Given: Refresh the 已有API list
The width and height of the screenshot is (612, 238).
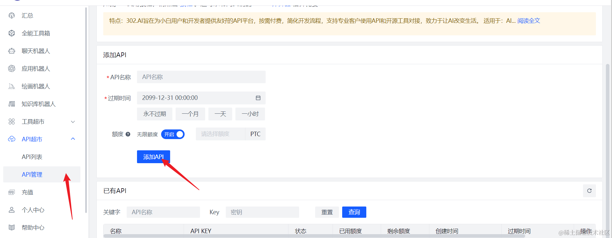Looking at the screenshot, I should click(589, 191).
